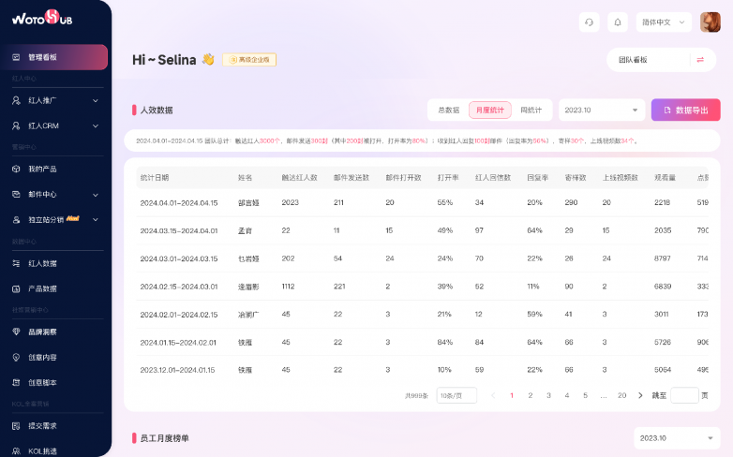Viewport: 733px width, 457px height.
Task: Open Selina's profile avatar
Action: click(x=710, y=22)
